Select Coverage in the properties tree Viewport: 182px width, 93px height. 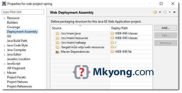point(13,27)
